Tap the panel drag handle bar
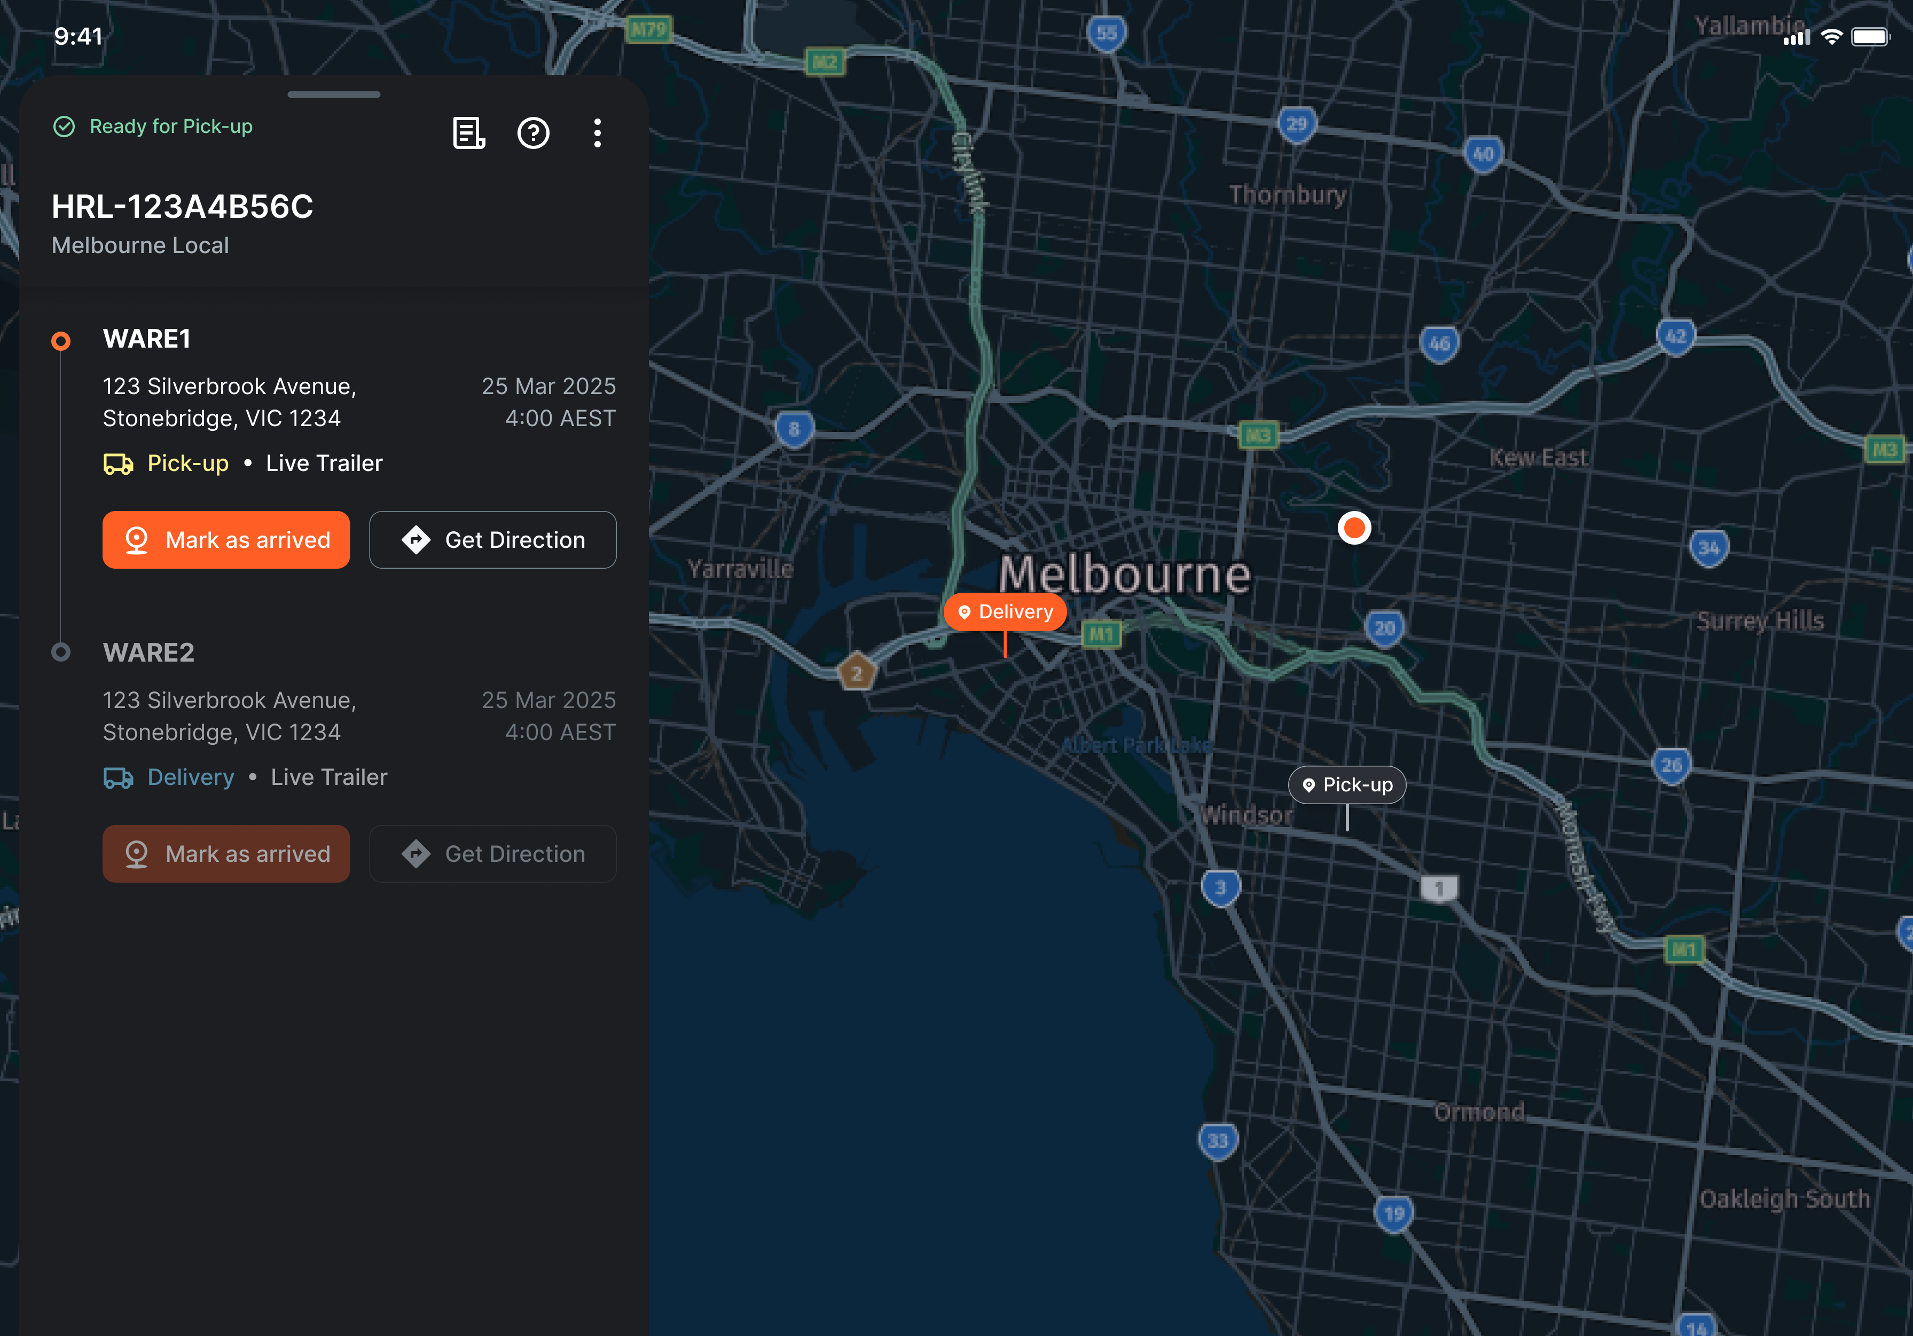 (x=333, y=95)
